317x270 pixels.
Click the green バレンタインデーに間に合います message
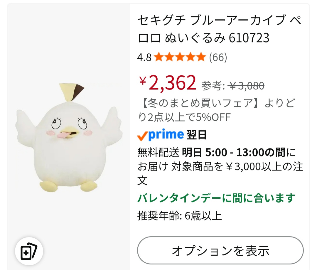click(x=216, y=198)
